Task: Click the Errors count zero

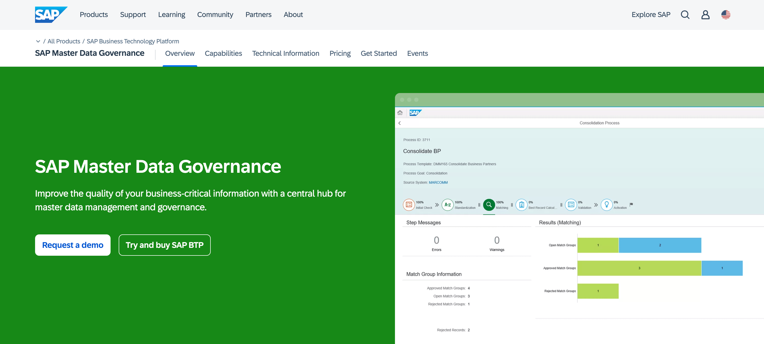Action: pos(436,240)
